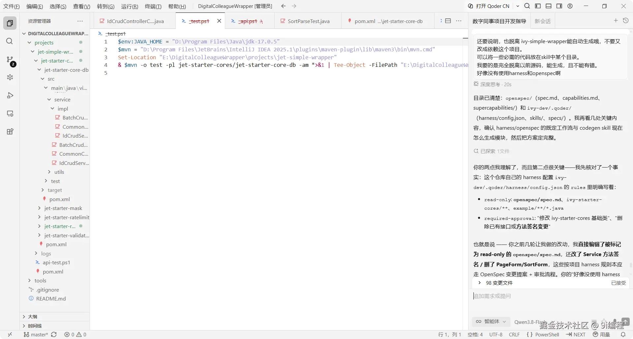Open the 文件(F) menu
Screen dimensions: 633x339
coord(11,6)
